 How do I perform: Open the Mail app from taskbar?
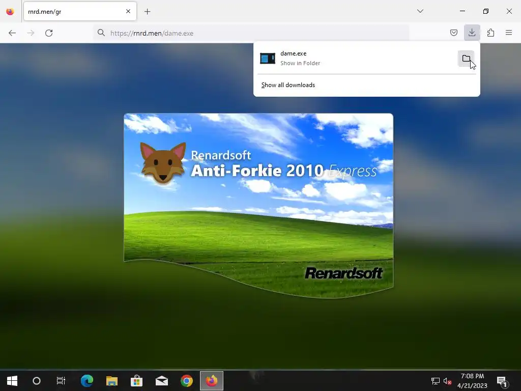click(x=161, y=381)
